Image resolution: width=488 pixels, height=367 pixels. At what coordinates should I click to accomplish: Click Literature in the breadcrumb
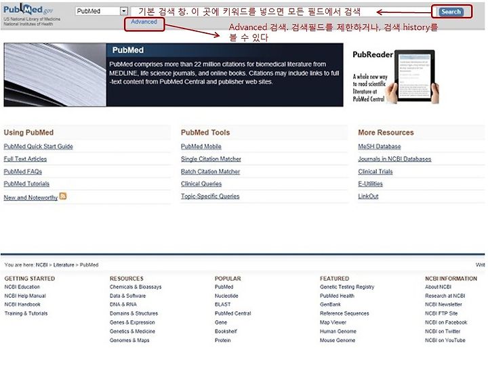coord(64,265)
